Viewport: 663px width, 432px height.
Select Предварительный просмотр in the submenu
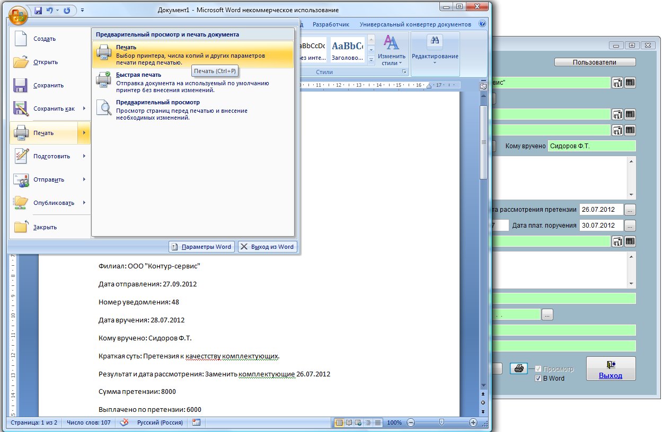(x=193, y=110)
